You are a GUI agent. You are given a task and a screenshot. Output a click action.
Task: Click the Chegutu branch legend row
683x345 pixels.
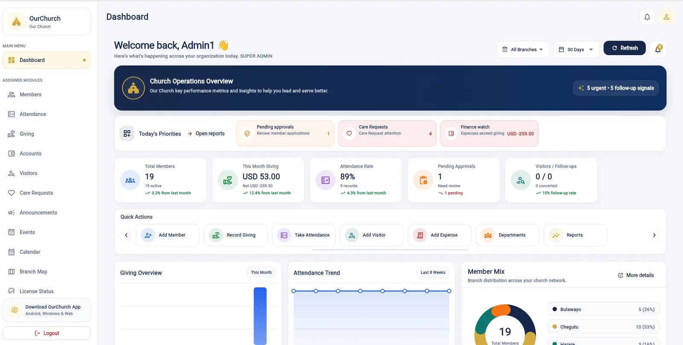[604, 327]
